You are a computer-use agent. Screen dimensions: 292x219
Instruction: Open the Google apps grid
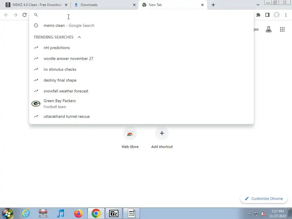point(282,29)
